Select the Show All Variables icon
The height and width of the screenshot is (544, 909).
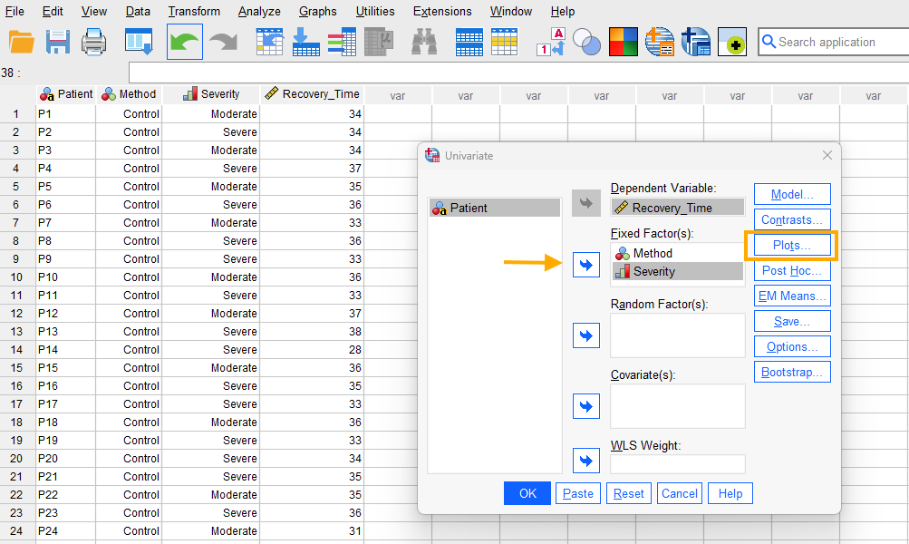click(x=623, y=42)
